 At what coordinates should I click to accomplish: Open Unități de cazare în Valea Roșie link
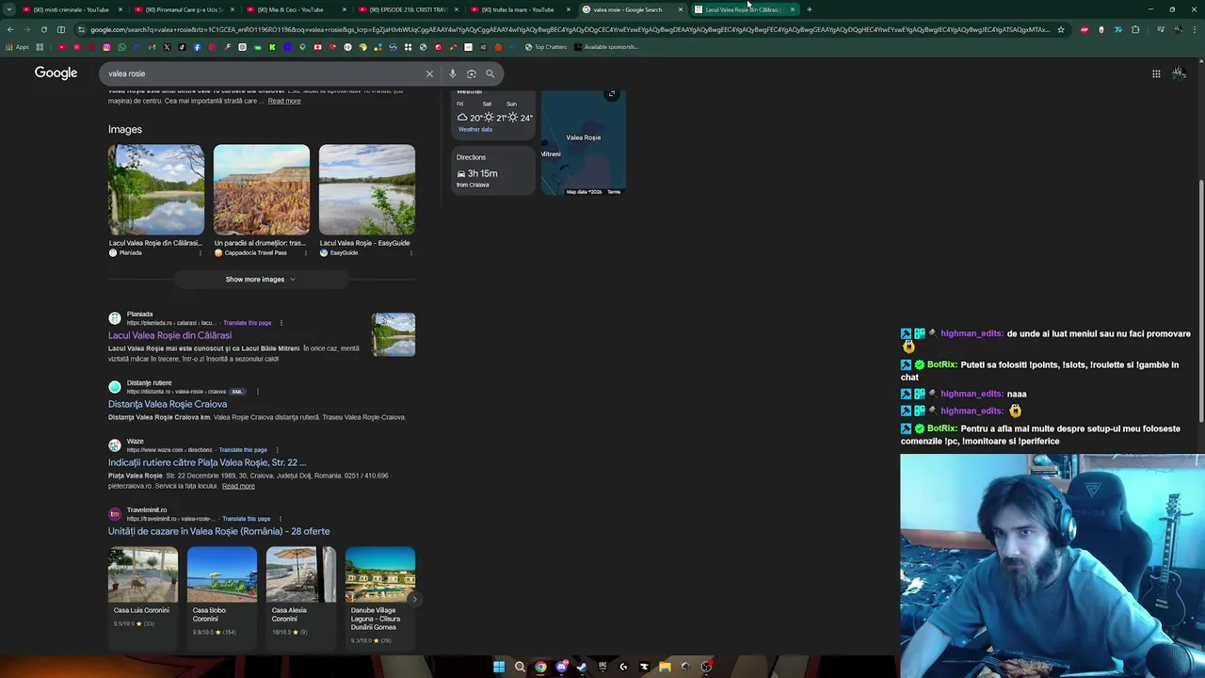[218, 531]
